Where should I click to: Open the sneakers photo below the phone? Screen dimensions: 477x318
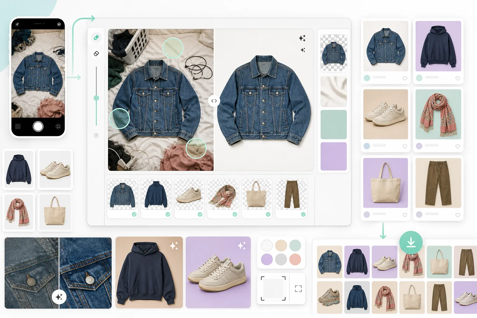55,169
